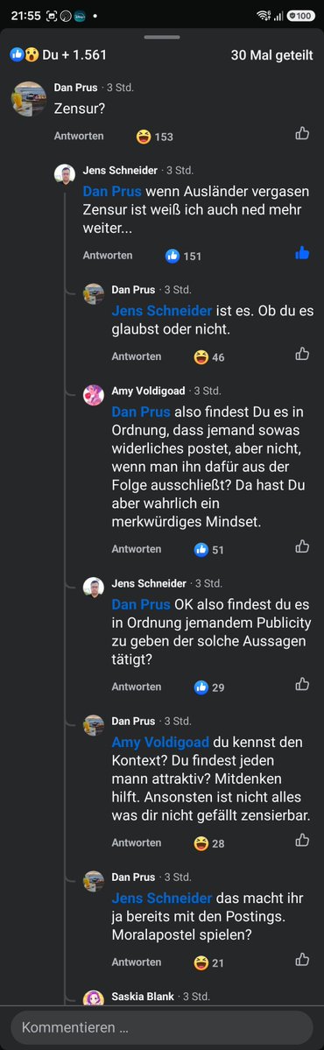Open Saskia Blank's profile name

point(143,997)
